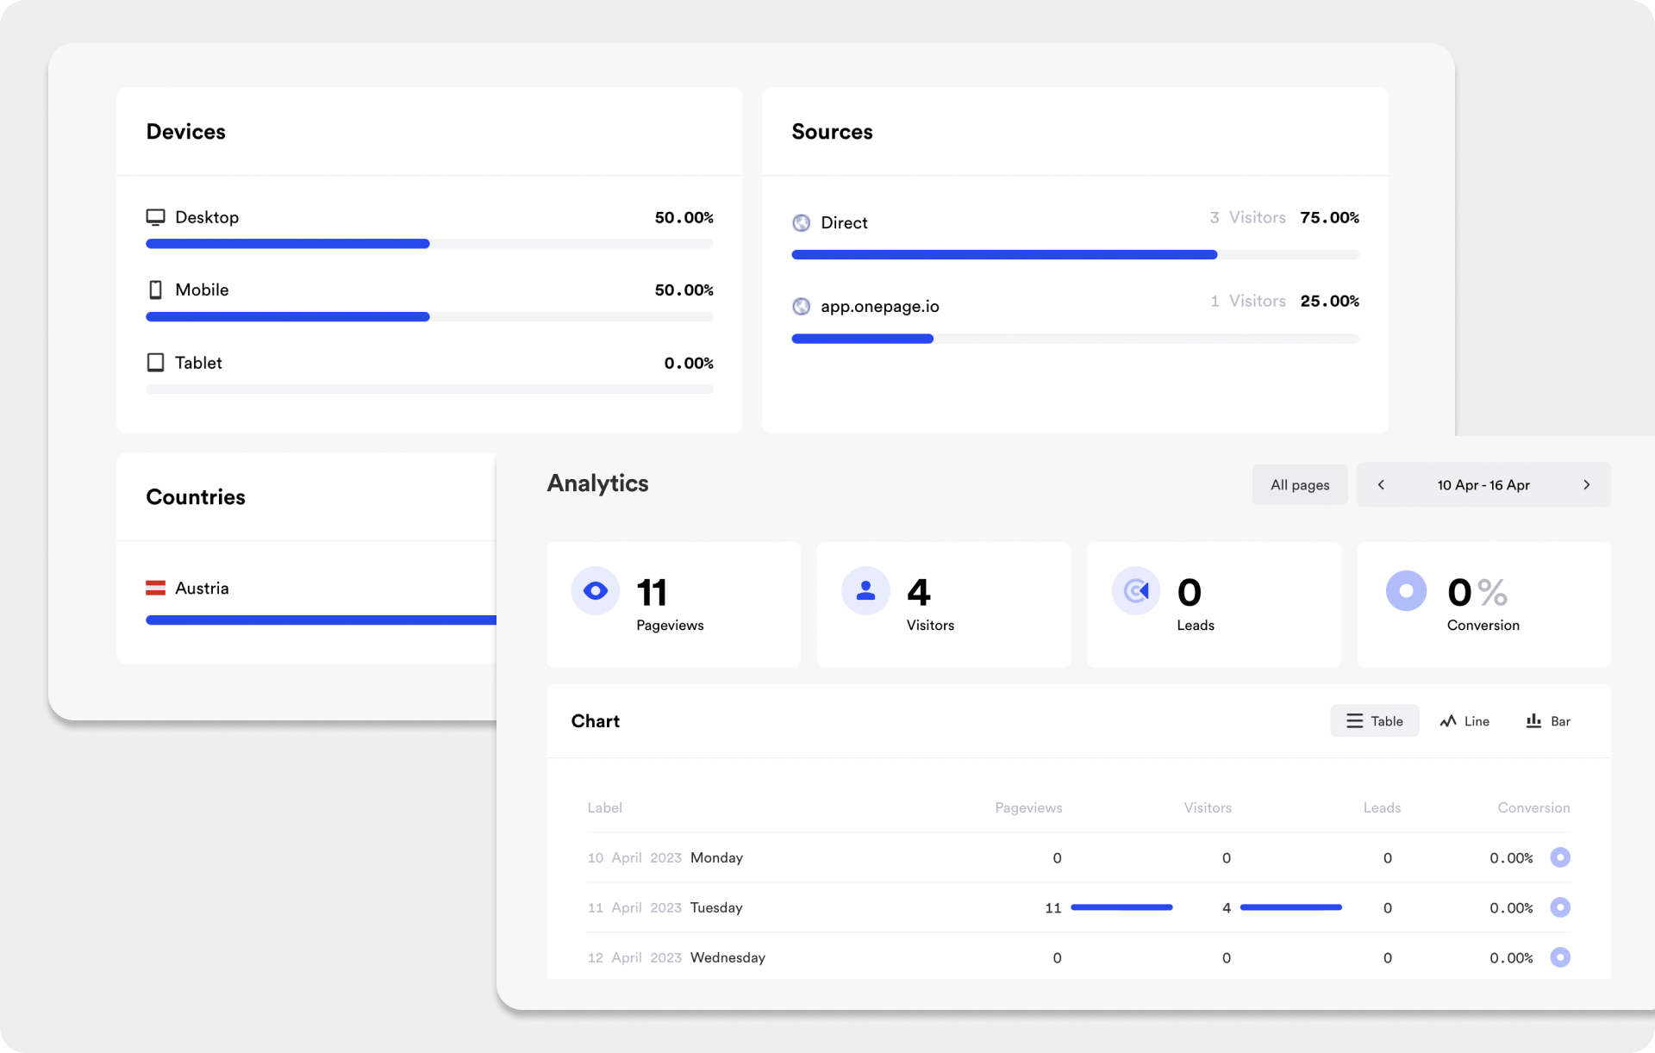1655x1053 pixels.
Task: Click the app.onepage.io source icon
Action: click(x=803, y=306)
